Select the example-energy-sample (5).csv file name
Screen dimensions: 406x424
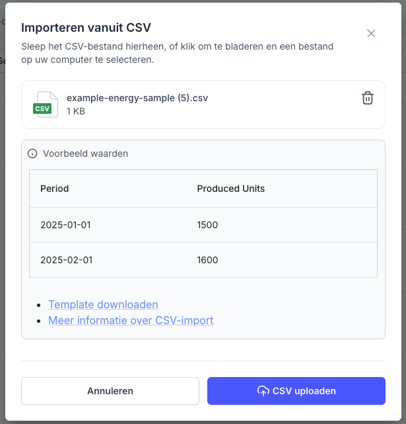[137, 98]
